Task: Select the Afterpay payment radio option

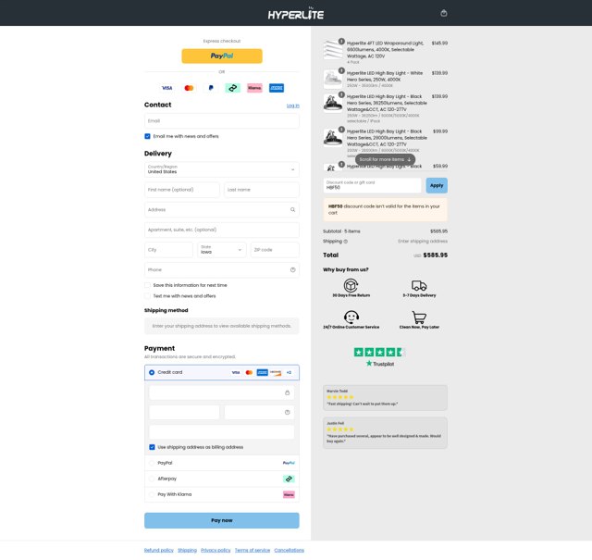Action: click(152, 479)
